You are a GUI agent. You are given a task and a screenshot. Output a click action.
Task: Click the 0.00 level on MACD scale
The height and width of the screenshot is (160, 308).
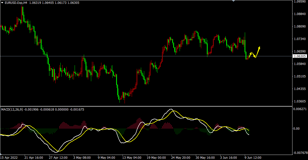(x=296, y=128)
